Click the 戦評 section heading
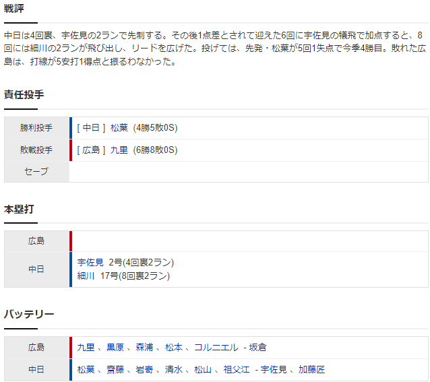 (14, 9)
